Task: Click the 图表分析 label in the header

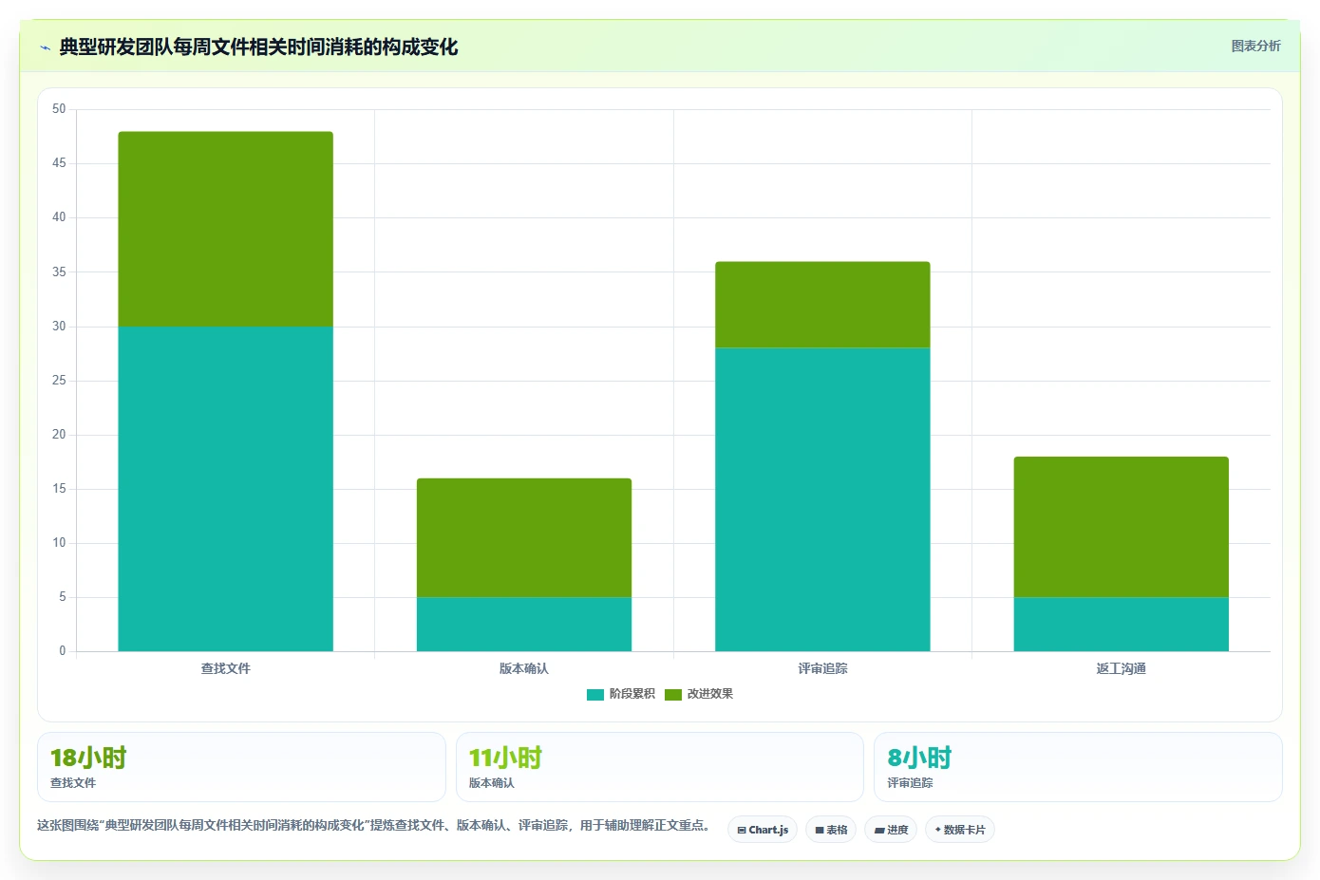Action: 1255,46
